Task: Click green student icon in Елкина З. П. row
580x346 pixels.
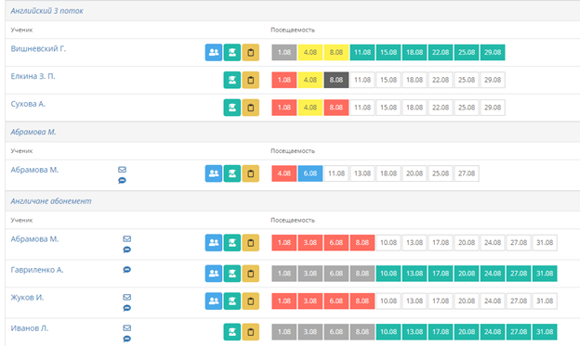Action: [232, 80]
